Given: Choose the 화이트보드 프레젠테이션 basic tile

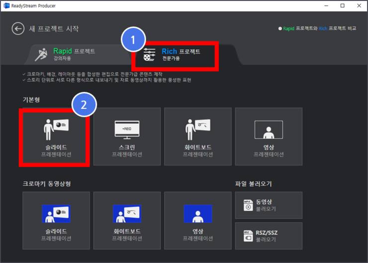Looking at the screenshot, I should [198, 137].
